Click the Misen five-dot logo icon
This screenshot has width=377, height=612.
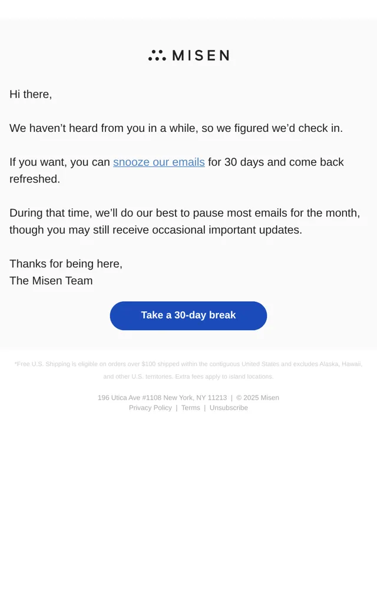tap(157, 55)
